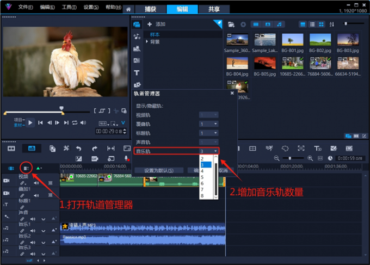Zoom in the timeline with magnifier plus

tap(310, 158)
